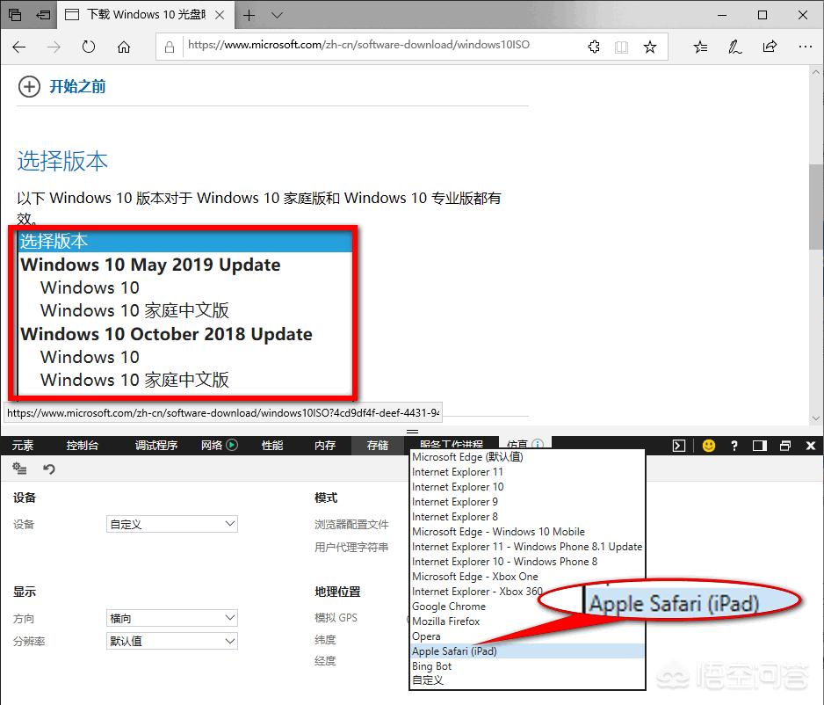Click the address bar lock icon

[170, 47]
